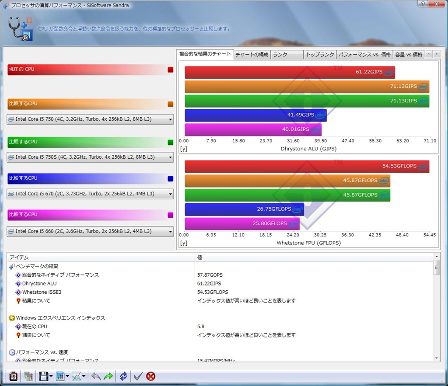This screenshot has width=448, height=386.
Task: Select the Windows エクスペリエンス インデックス row
Action: tap(220, 318)
